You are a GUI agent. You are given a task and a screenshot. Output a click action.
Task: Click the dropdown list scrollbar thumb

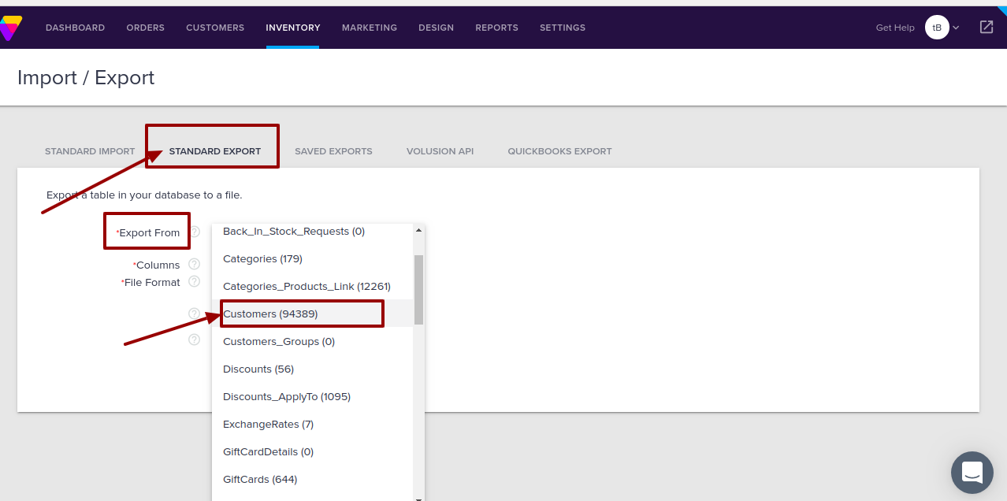(418, 289)
